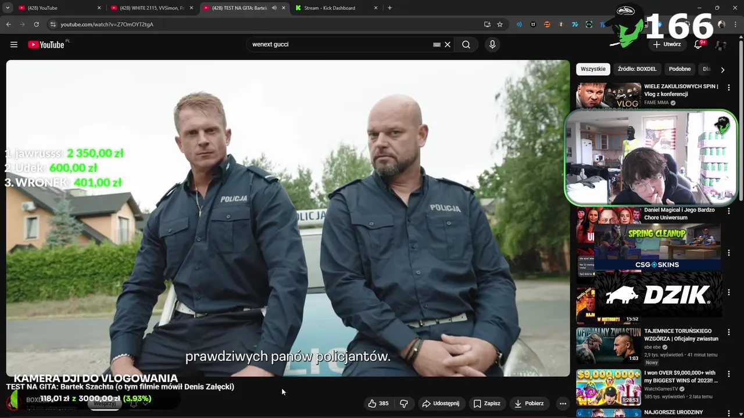This screenshot has width=744, height=418.
Task: Open the Utwórz create menu
Action: tap(667, 44)
